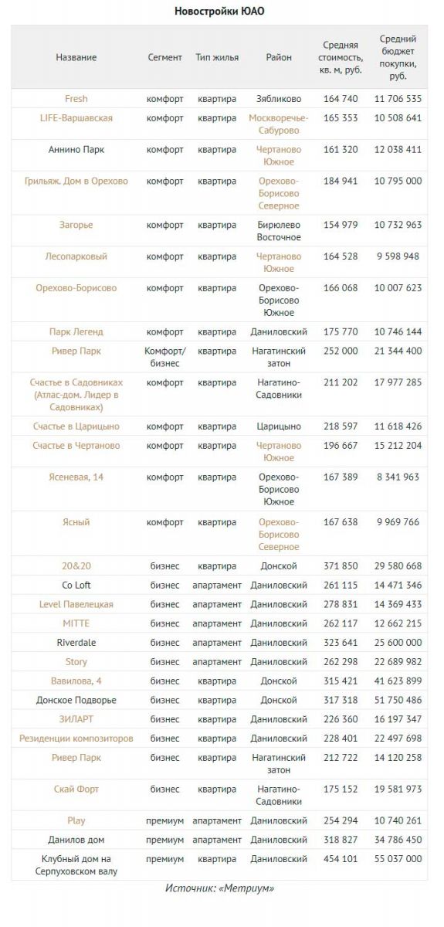Click the Название column header

76,57
